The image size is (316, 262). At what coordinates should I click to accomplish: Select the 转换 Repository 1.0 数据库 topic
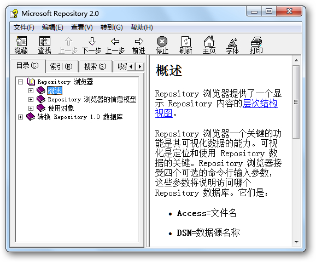point(80,117)
